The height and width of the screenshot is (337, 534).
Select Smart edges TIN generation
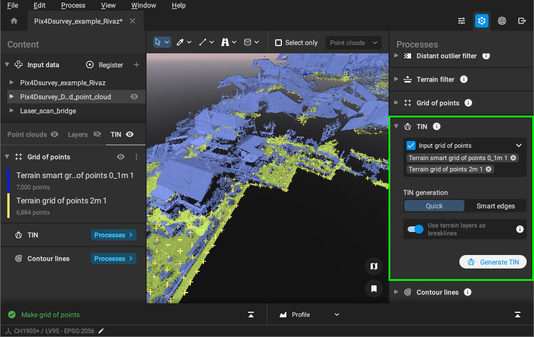click(495, 206)
